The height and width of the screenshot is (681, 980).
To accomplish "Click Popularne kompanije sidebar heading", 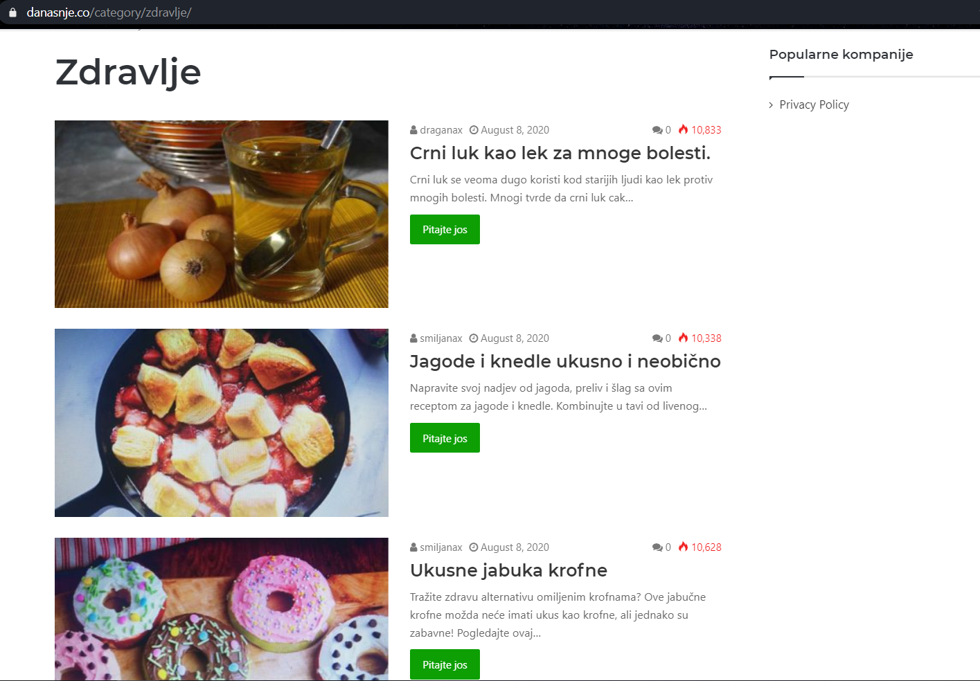I will 841,55.
